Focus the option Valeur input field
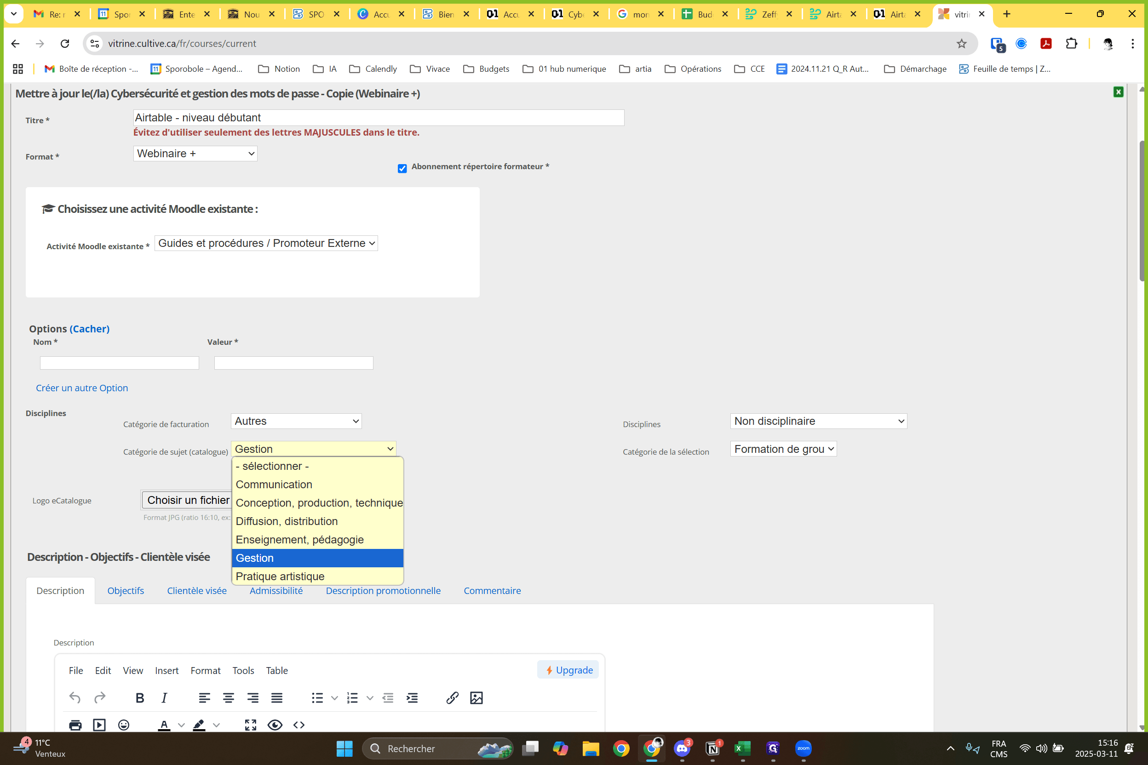 (x=294, y=363)
